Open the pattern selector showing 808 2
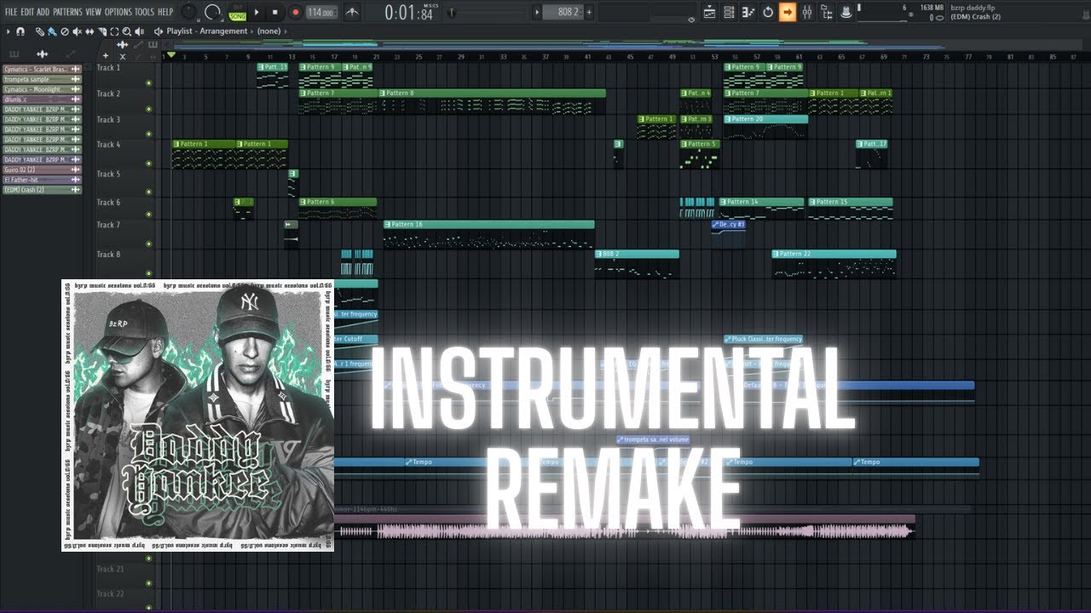The image size is (1091, 613). (564, 12)
